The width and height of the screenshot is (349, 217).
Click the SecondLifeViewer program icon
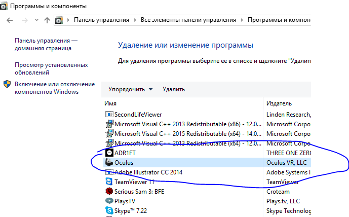(x=109, y=115)
